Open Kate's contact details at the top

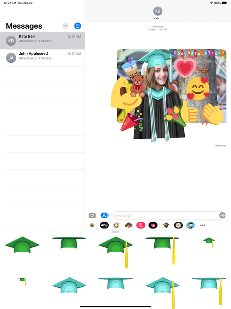158,19
